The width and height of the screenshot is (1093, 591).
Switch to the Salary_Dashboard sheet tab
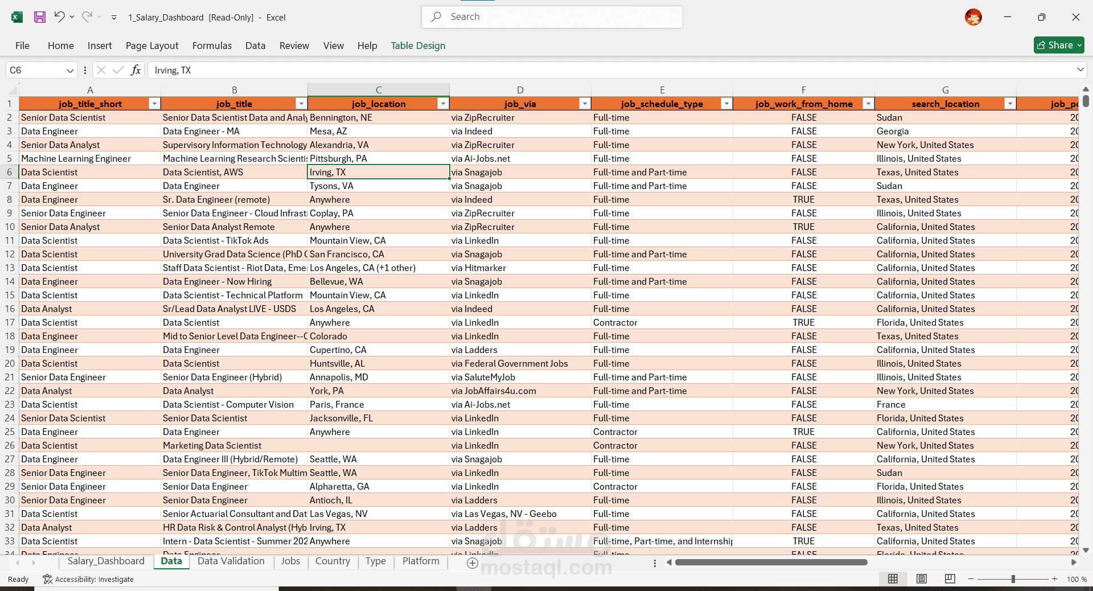click(x=106, y=561)
